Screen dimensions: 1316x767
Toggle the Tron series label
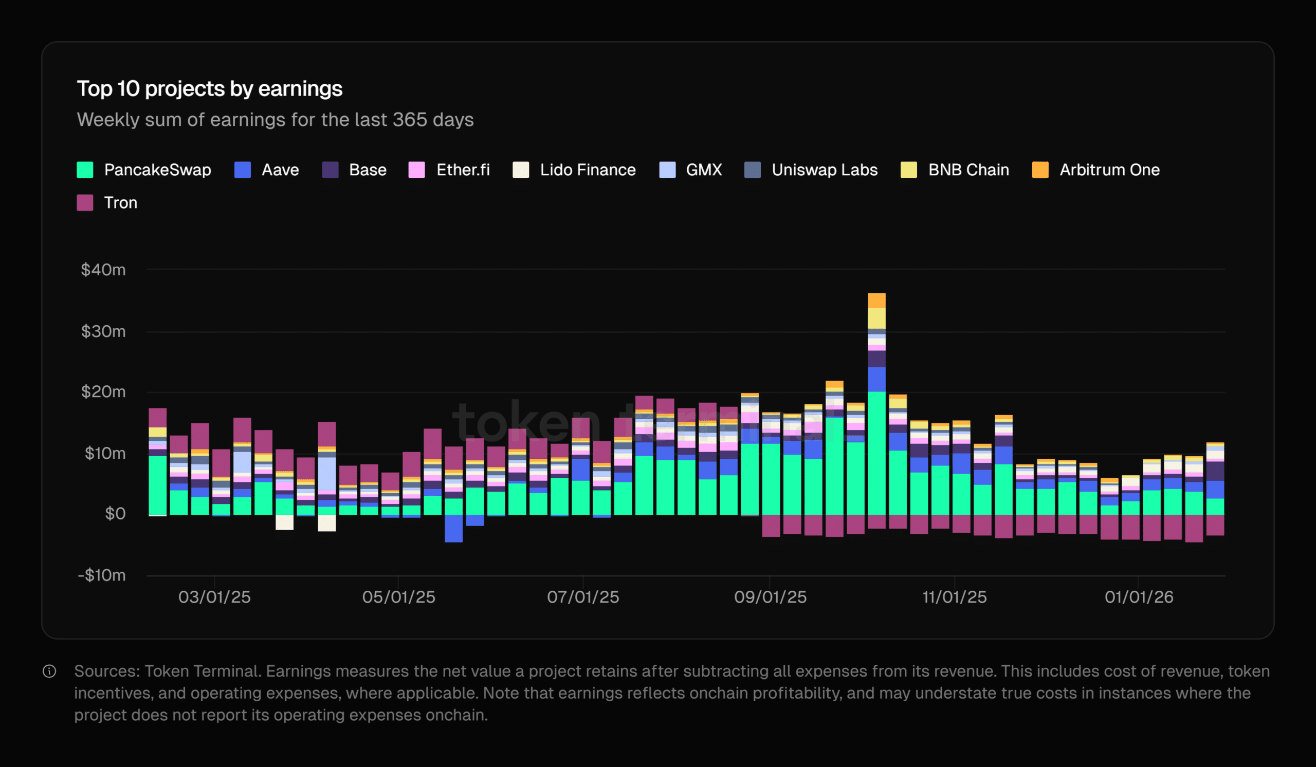(x=121, y=202)
